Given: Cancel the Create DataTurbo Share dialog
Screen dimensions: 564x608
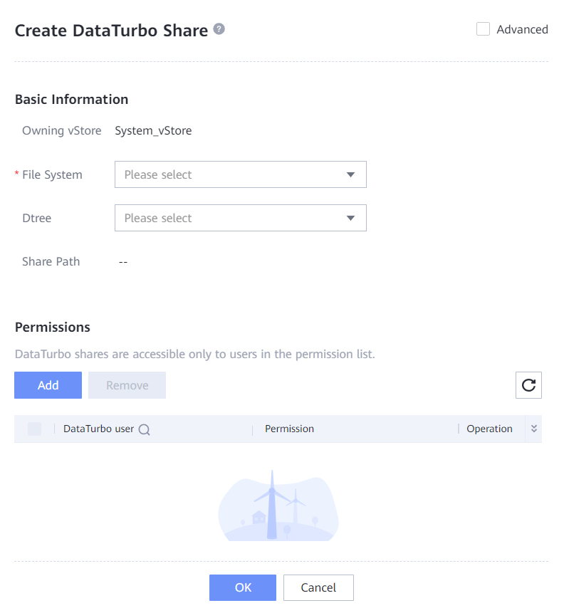Looking at the screenshot, I should pos(318,587).
